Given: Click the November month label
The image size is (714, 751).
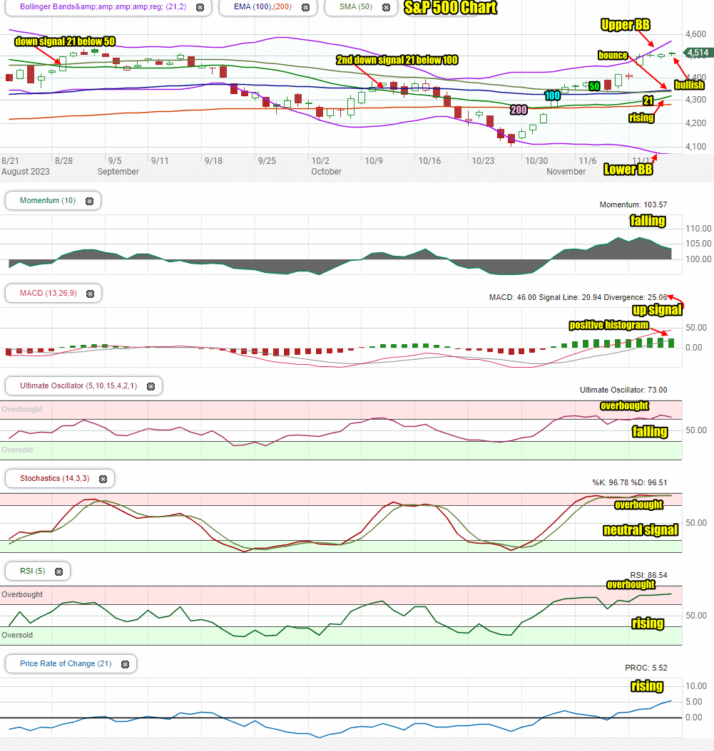Looking at the screenshot, I should (566, 172).
